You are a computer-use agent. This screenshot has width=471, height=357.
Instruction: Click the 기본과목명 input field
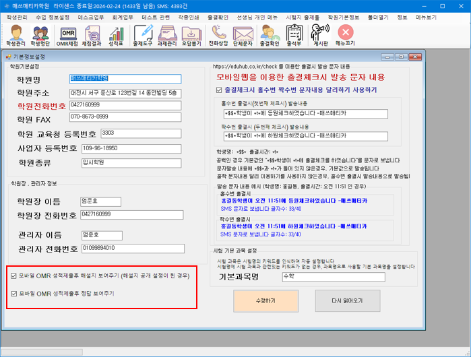[334, 277]
